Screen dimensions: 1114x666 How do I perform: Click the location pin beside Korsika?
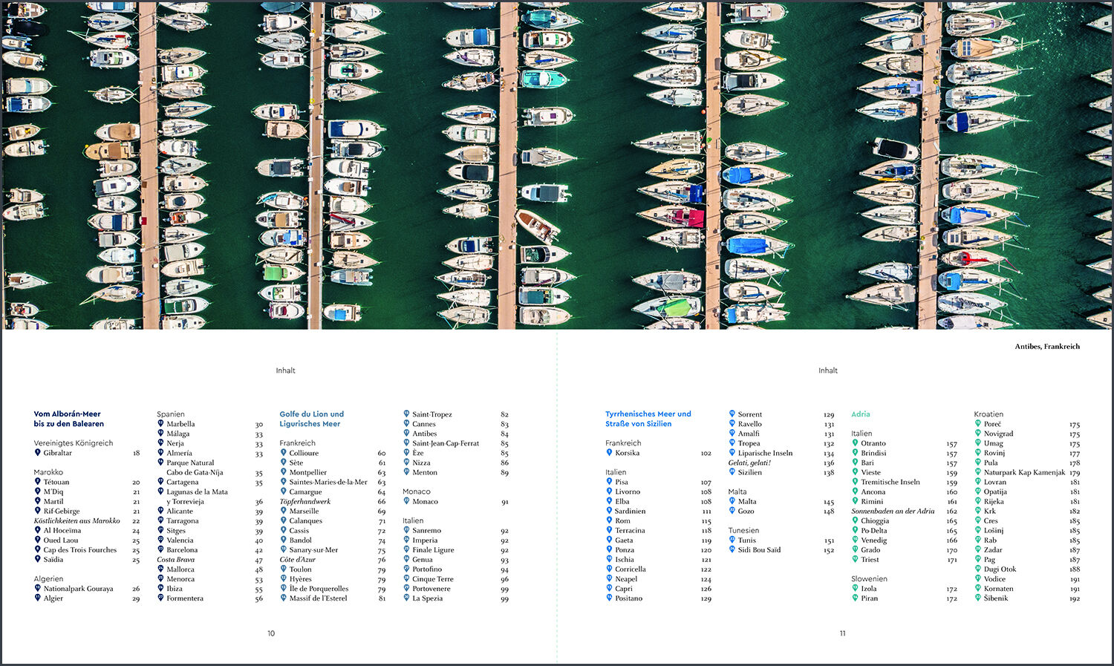tap(609, 452)
